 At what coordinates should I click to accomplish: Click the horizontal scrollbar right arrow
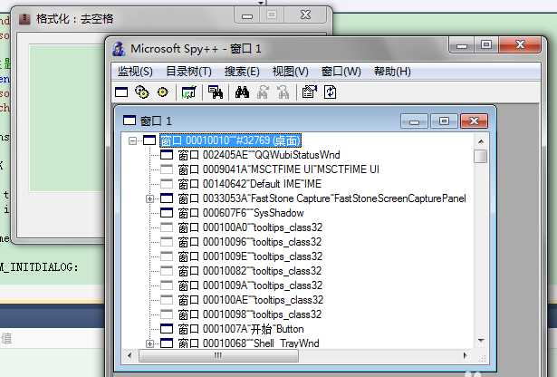tap(465, 355)
